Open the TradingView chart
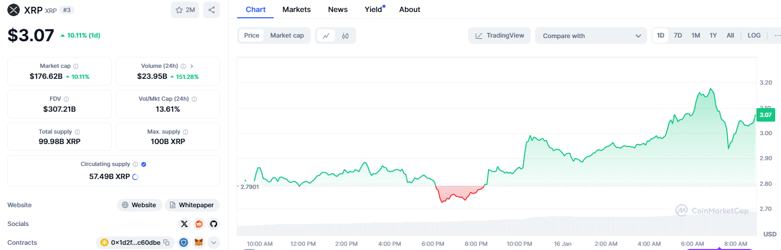This screenshot has height=250, width=781. pos(499,35)
